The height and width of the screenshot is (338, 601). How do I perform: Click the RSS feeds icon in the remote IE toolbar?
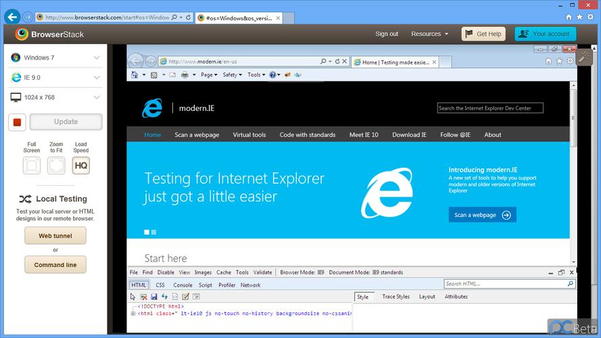point(153,75)
